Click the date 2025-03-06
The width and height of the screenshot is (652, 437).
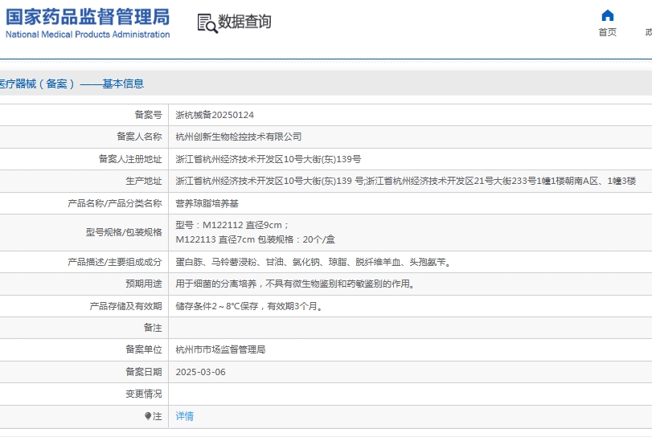point(200,372)
